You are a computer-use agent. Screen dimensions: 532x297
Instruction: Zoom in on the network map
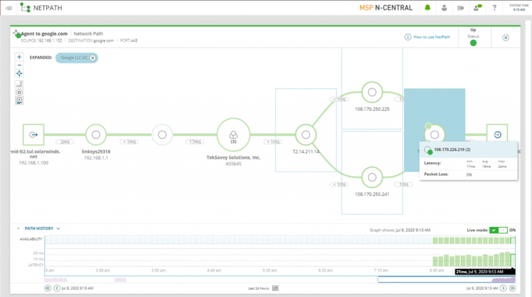click(19, 57)
